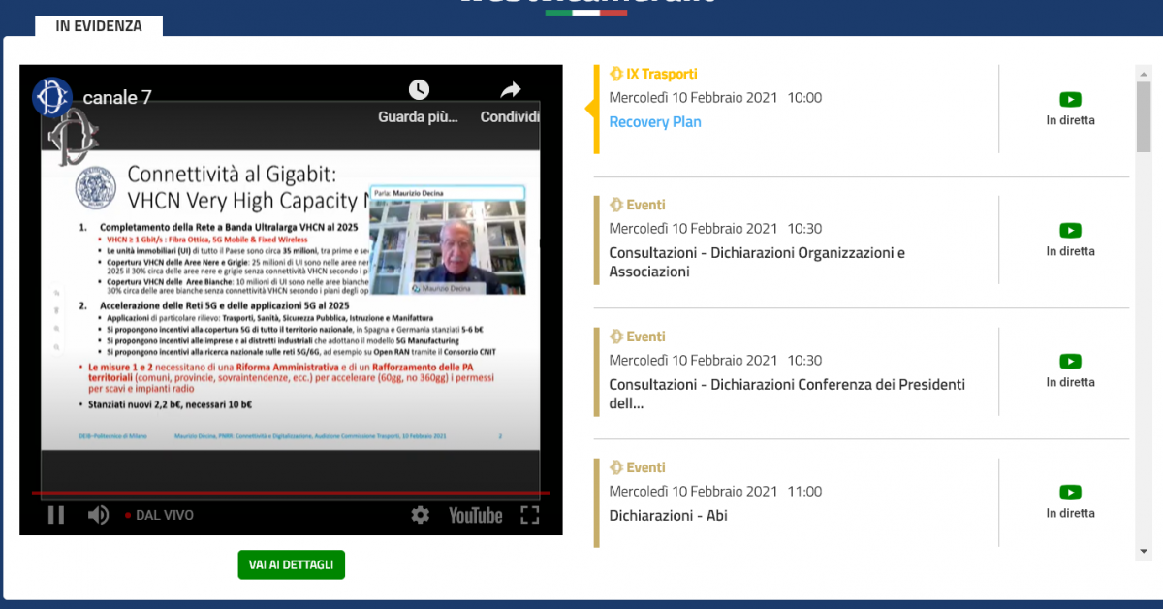Click the play icon for Dichiarazioni - Abi

[x=1070, y=493]
